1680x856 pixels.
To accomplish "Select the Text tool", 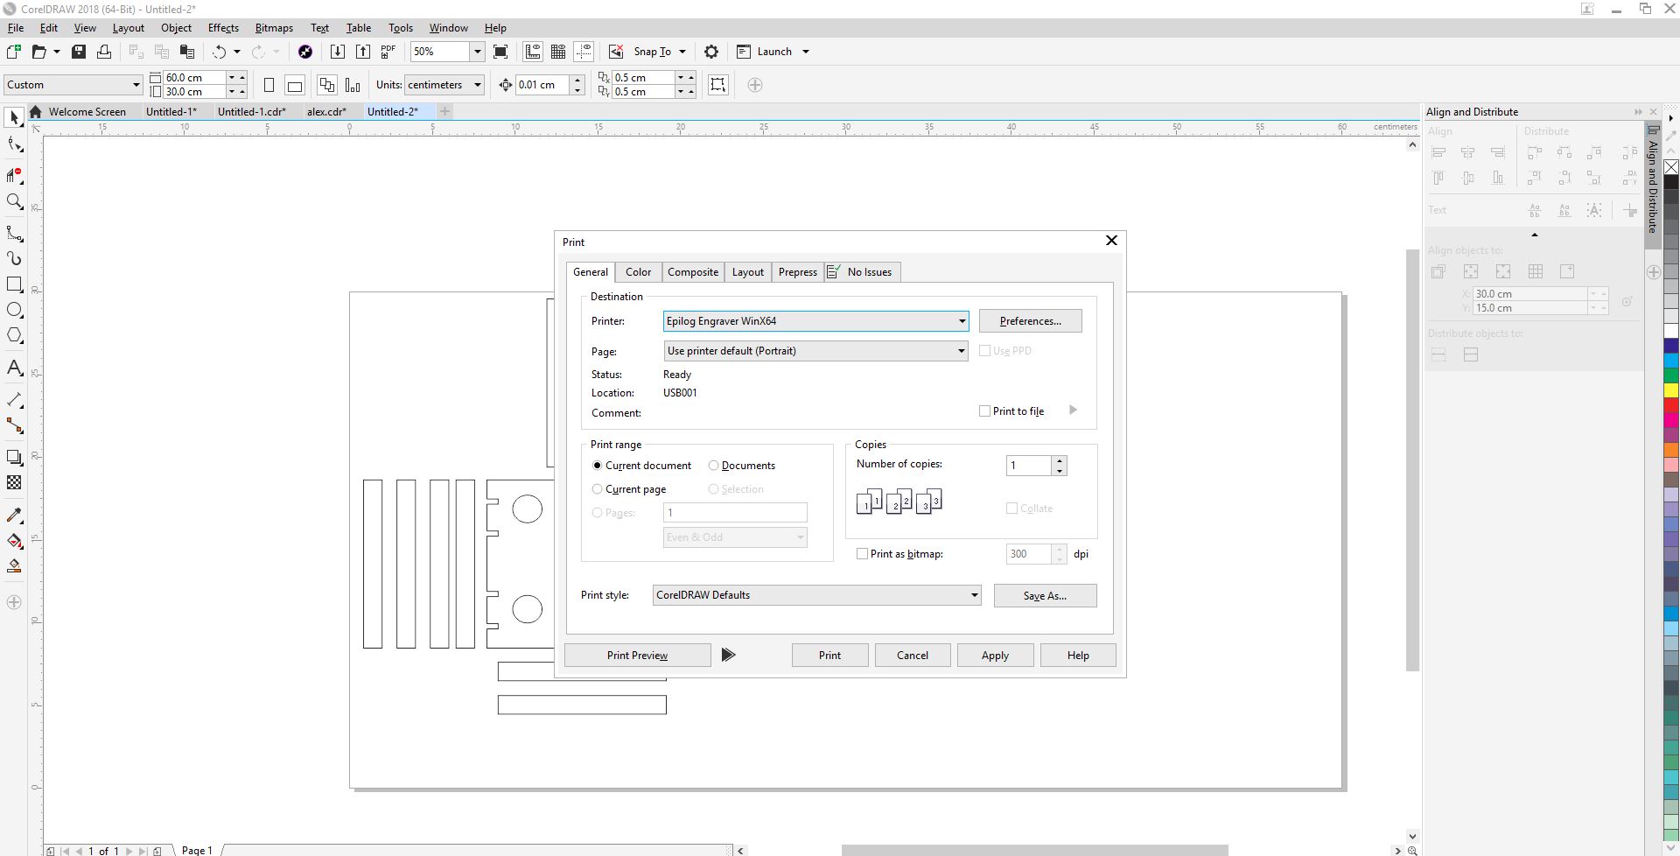I will coord(14,368).
